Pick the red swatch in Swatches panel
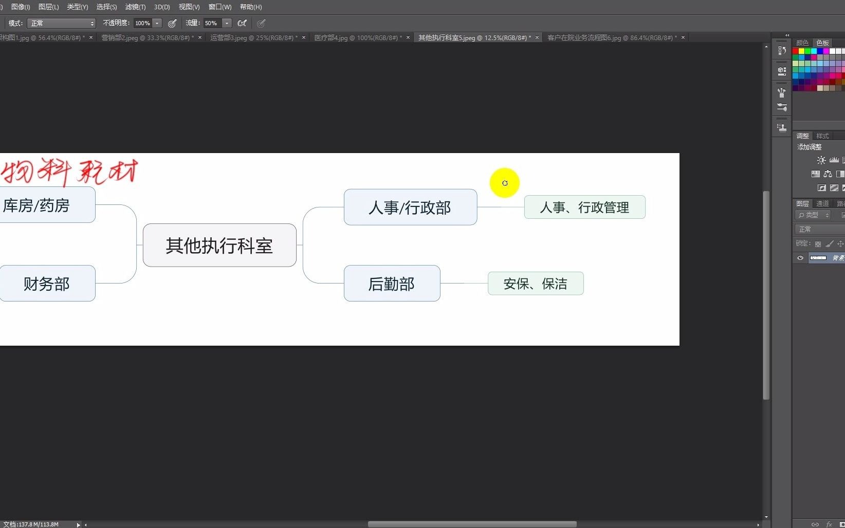Viewport: 845px width, 528px height. (x=795, y=51)
